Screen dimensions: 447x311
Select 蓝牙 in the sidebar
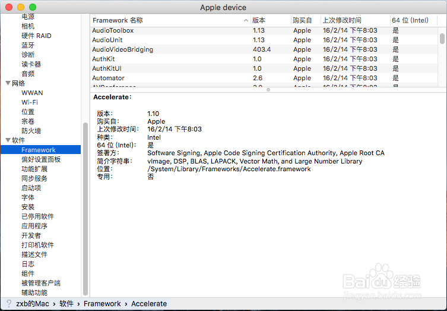[x=28, y=45]
